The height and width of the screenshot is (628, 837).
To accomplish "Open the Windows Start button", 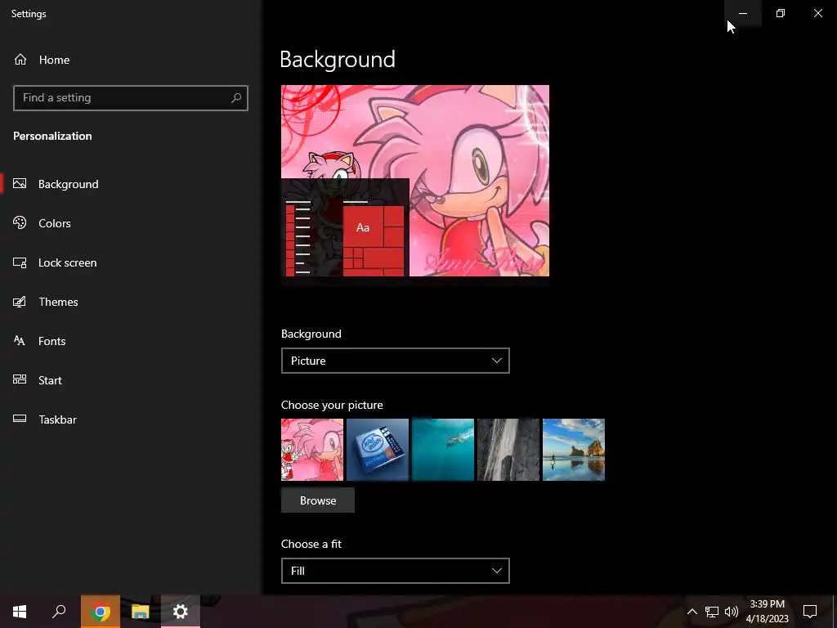I will (20, 612).
